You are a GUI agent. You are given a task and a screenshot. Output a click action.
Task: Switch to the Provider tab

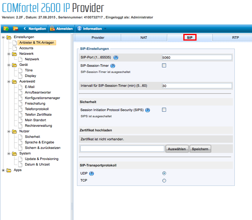click(x=98, y=38)
